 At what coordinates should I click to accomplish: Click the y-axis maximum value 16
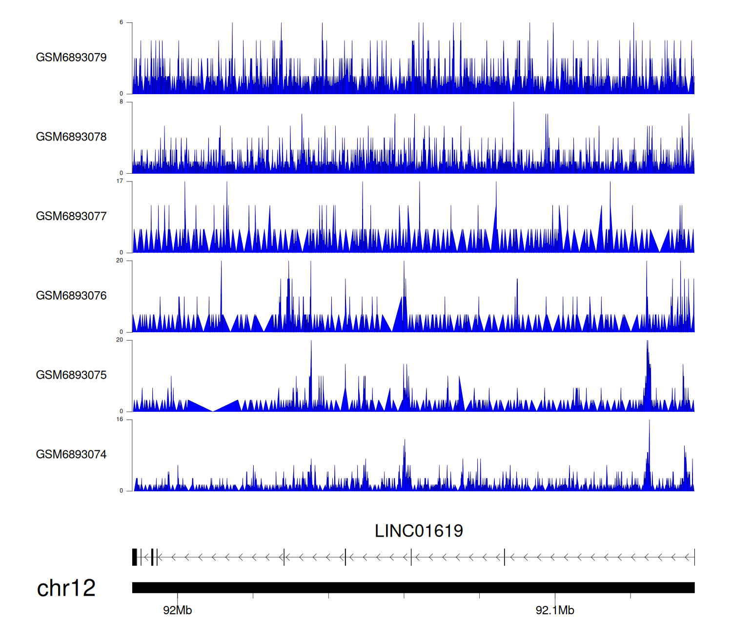pos(120,419)
